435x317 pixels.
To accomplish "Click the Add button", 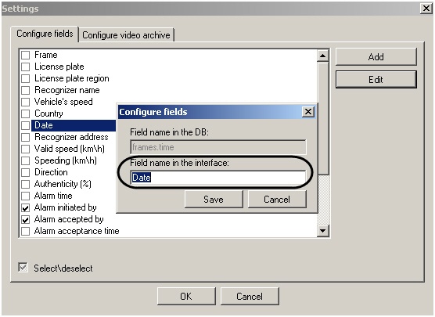I will [x=376, y=57].
